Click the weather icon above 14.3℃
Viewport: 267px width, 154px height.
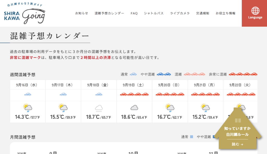click(28, 108)
